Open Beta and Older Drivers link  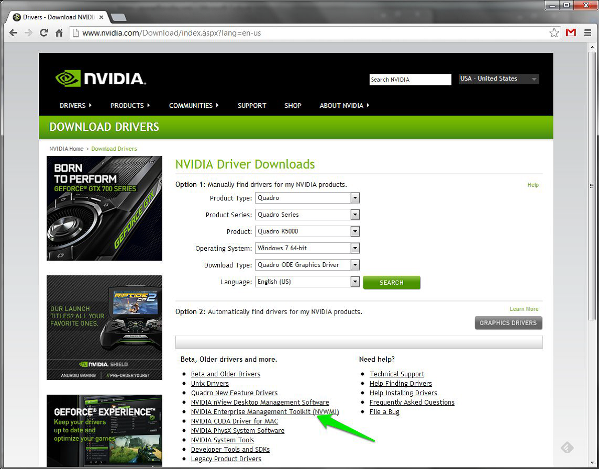point(225,374)
